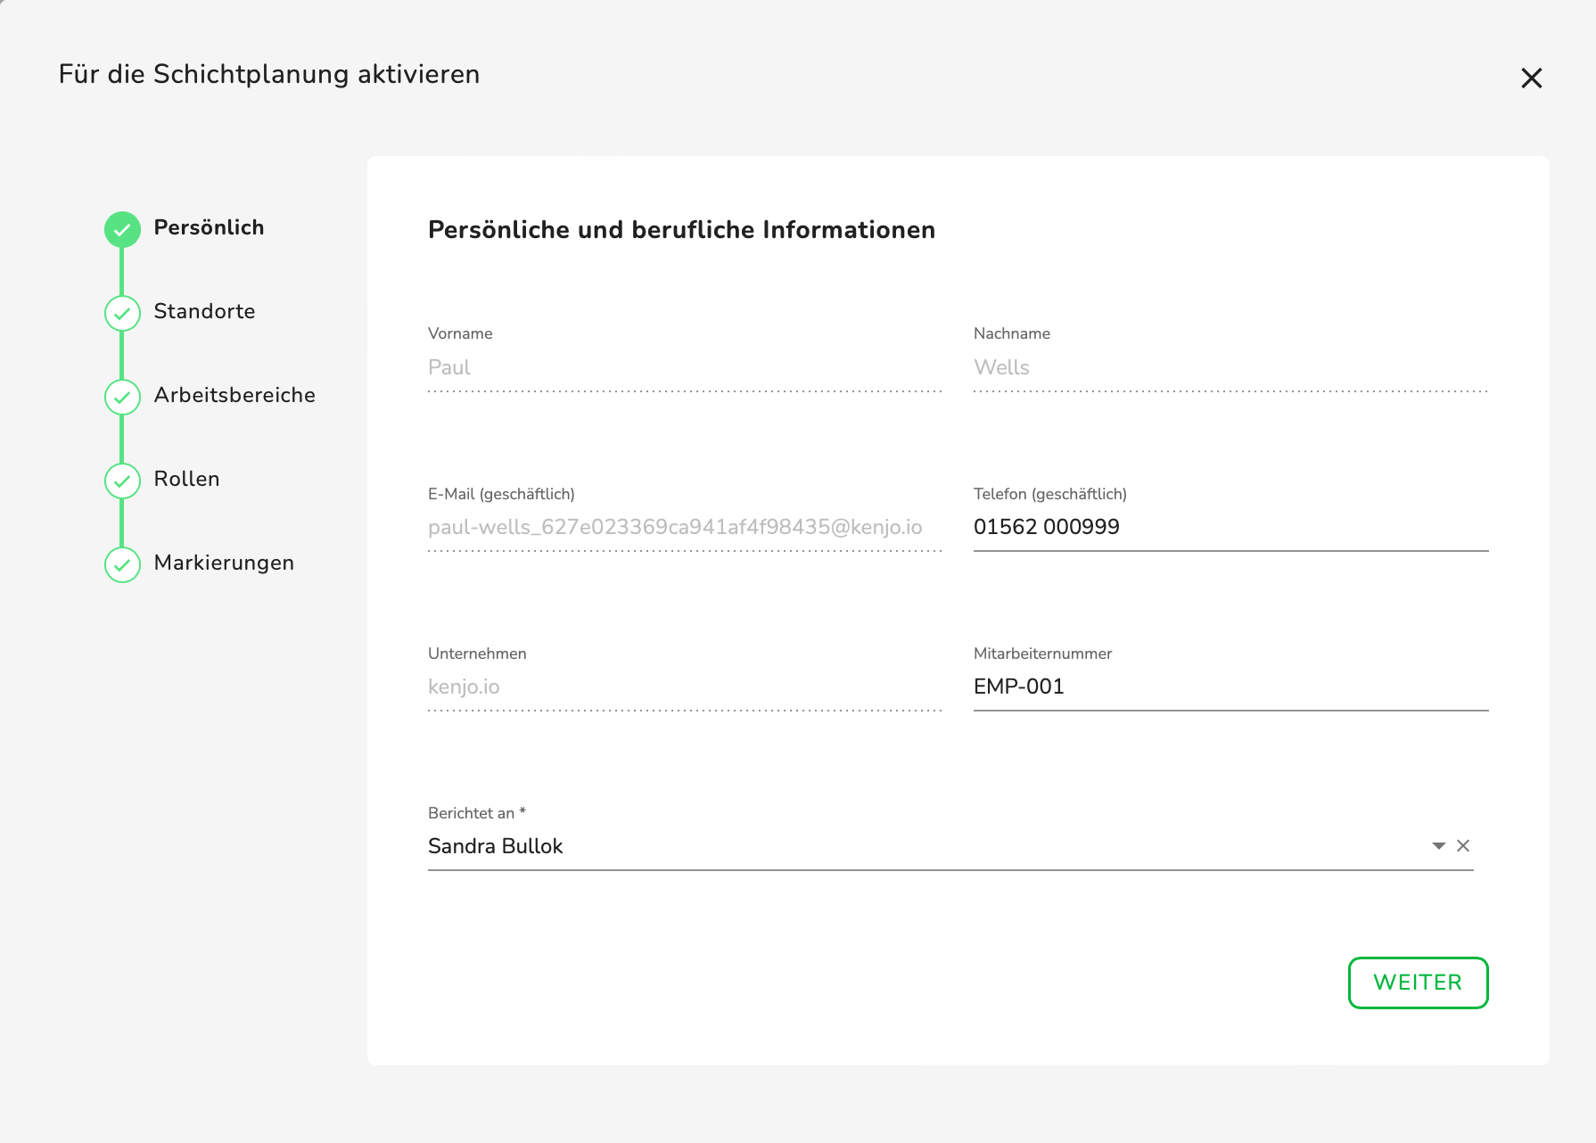Screen dimensions: 1596x1143
Task: Close the Schichtplanung activation dialog
Action: pyautogui.click(x=1531, y=78)
